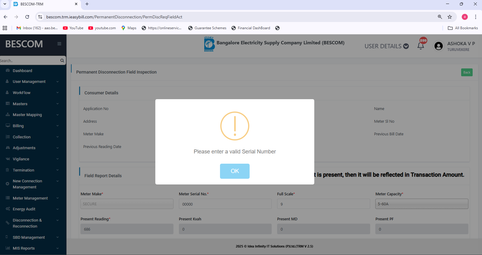Bookmark this page with star icon

tap(450, 17)
